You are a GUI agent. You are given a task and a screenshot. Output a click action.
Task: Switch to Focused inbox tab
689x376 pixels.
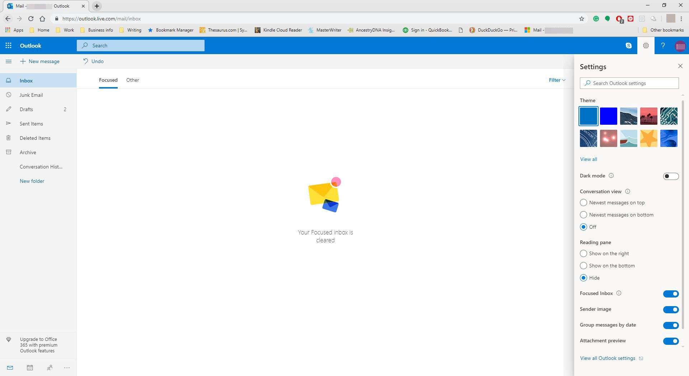click(108, 80)
